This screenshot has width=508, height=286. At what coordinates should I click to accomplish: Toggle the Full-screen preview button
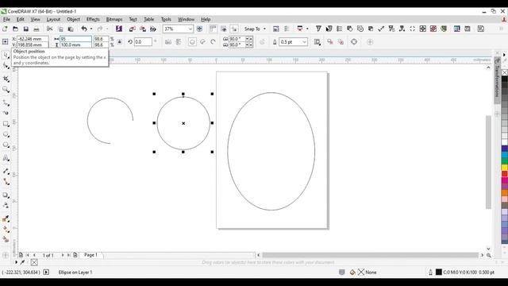[x=199, y=29]
